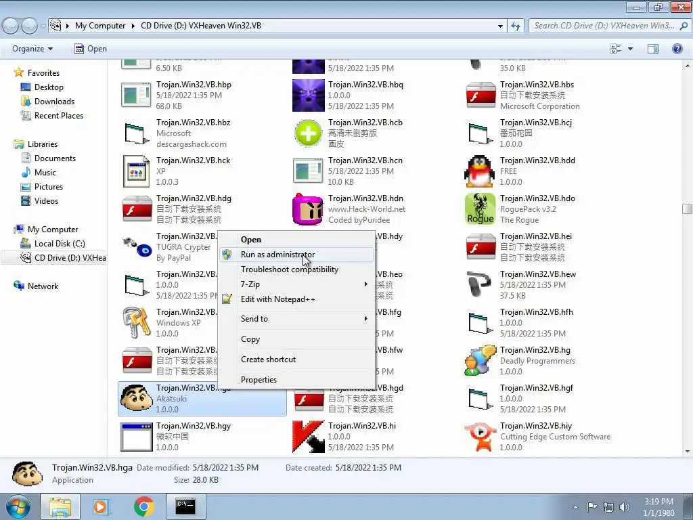Screen dimensions: 693x520
Task: Select Edit with Notepad++
Action: click(x=278, y=299)
